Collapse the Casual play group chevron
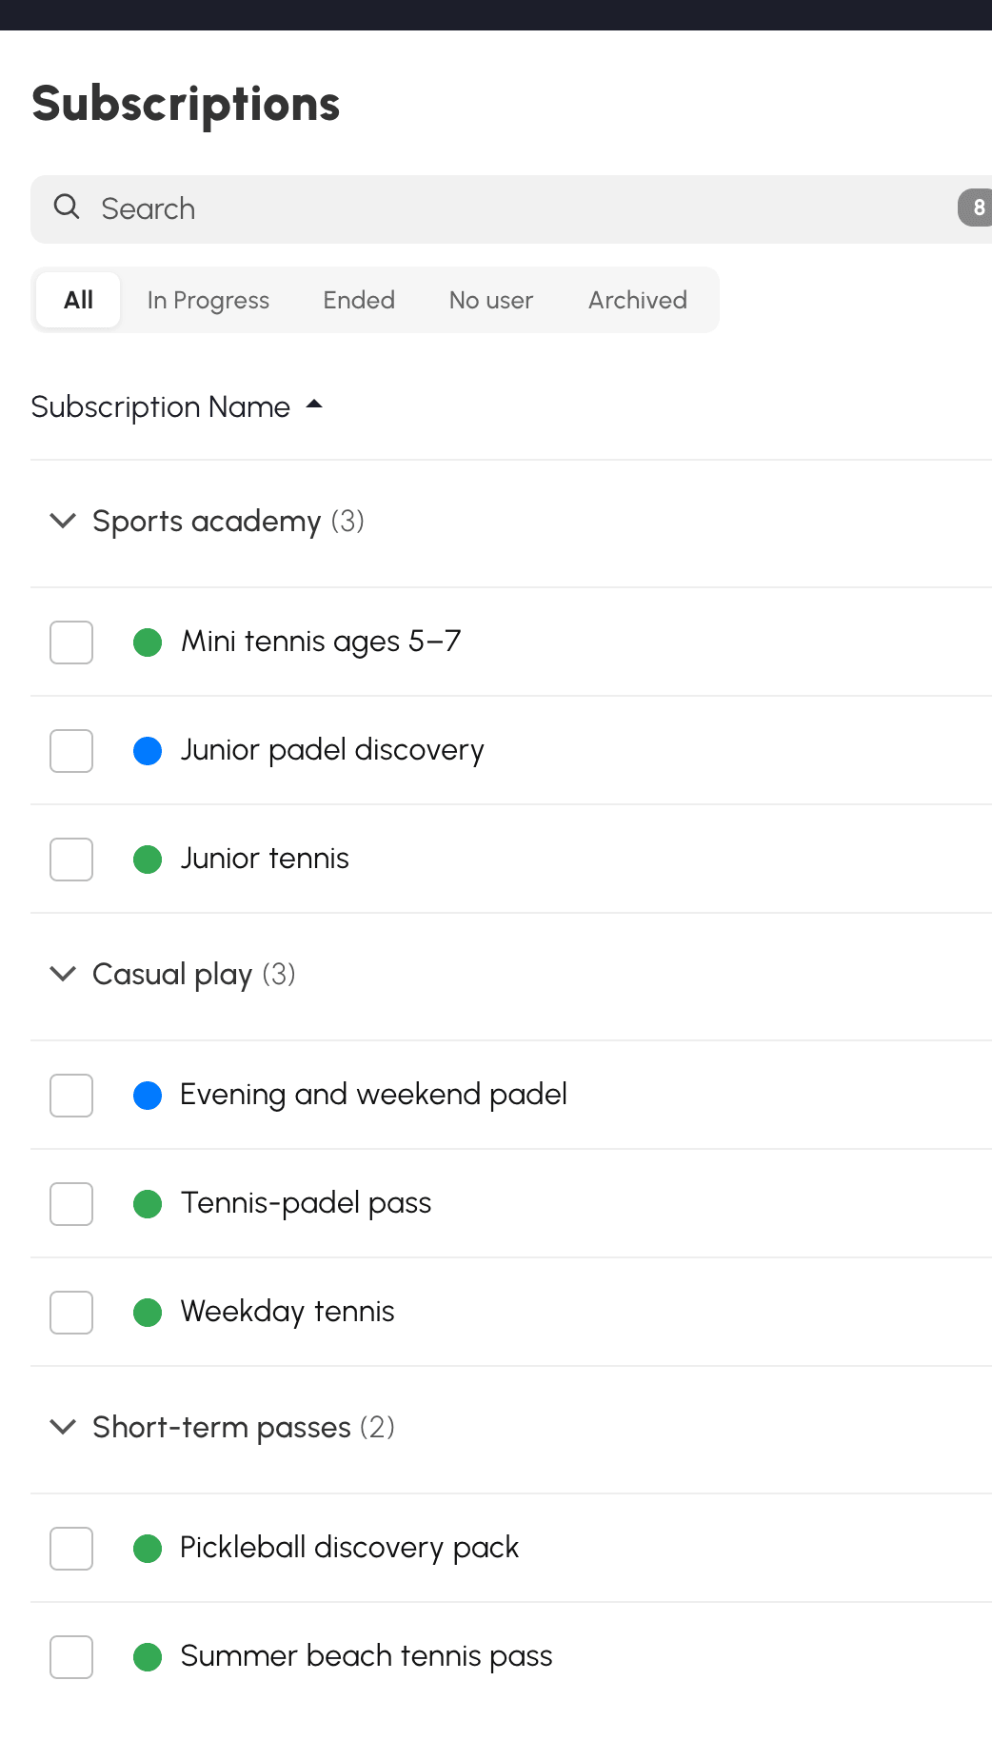992x1740 pixels. [63, 974]
